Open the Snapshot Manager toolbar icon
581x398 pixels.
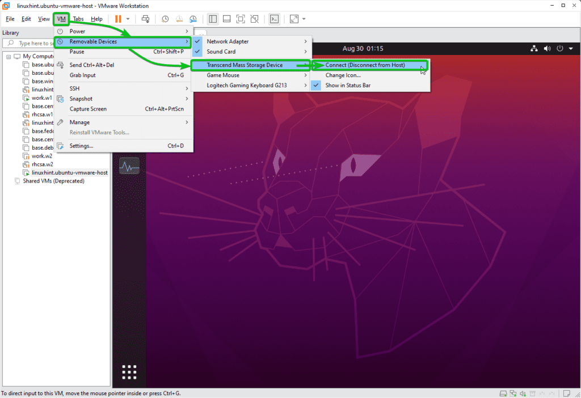193,19
